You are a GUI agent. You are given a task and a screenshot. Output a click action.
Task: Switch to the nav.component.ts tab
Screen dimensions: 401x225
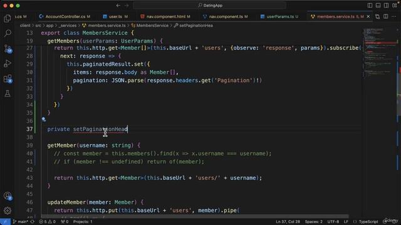pyautogui.click(x=225, y=17)
